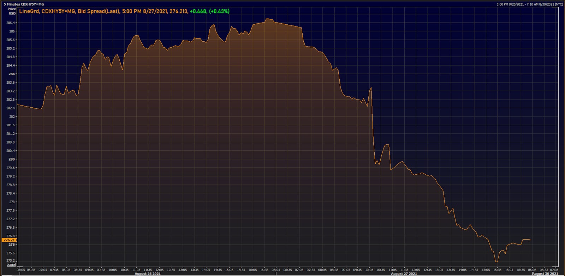
Task: Click the date range text ending in (NYC)
Action: [x=530, y=4]
